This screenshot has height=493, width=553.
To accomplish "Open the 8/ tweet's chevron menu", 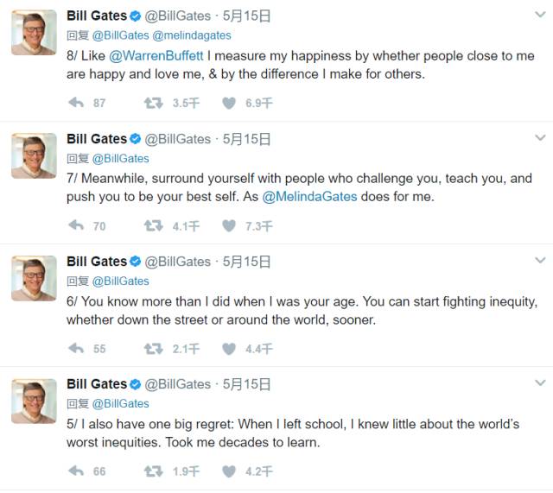I will coord(540,16).
